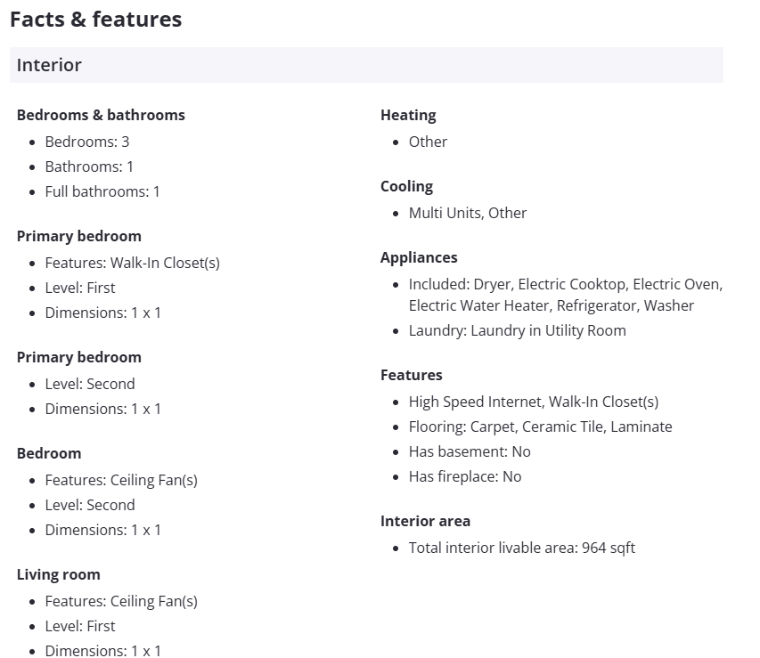Click the "Has fireplace: No" entry

pos(465,476)
